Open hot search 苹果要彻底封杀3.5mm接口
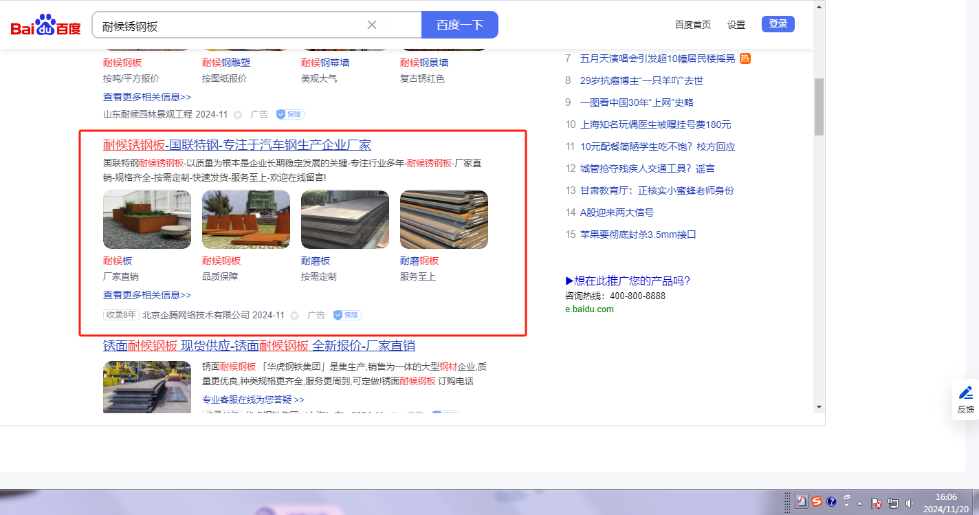The height and width of the screenshot is (515, 979). tap(638, 234)
